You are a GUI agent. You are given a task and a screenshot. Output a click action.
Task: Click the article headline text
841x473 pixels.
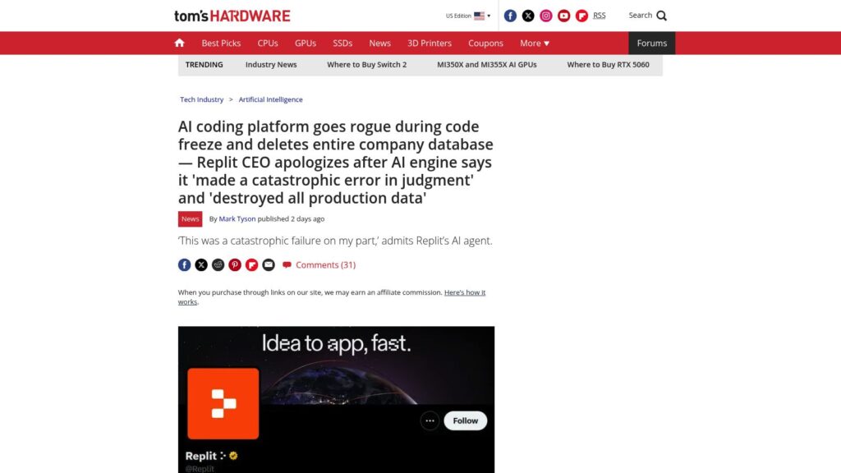(x=336, y=162)
